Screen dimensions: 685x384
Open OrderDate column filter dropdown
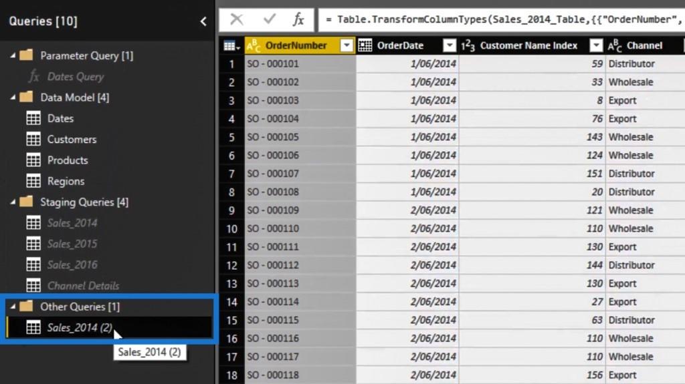pos(450,45)
